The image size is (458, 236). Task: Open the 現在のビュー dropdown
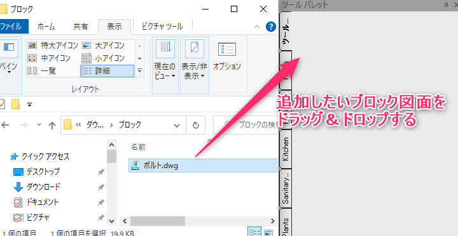[x=165, y=65]
